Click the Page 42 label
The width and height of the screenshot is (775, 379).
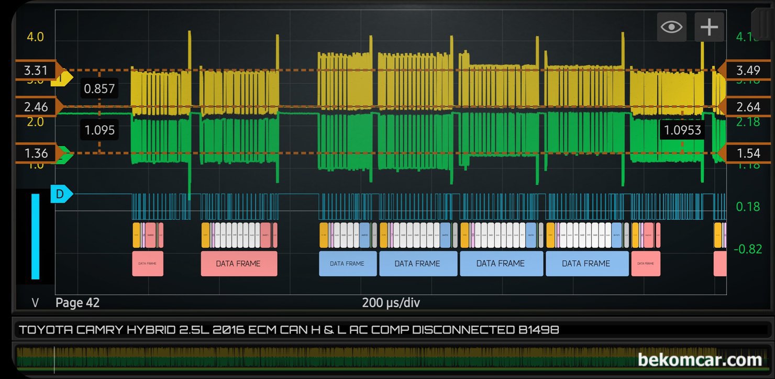click(77, 303)
